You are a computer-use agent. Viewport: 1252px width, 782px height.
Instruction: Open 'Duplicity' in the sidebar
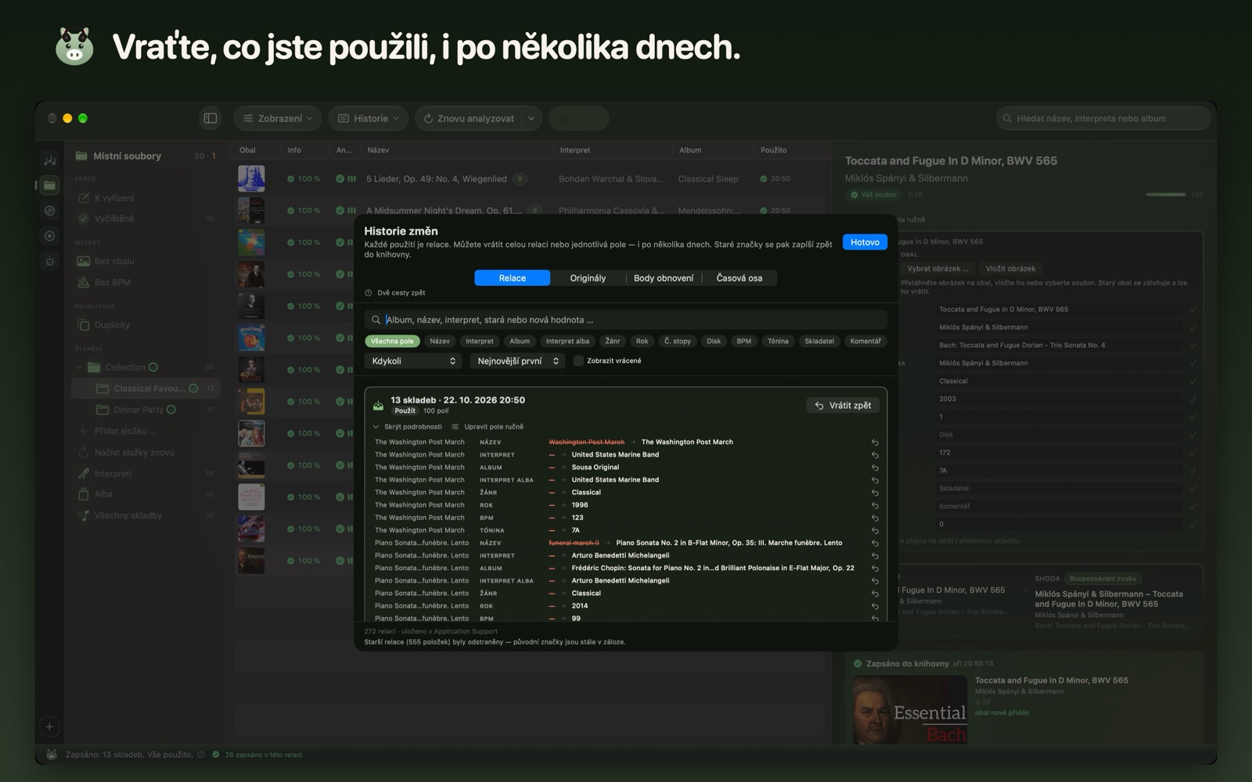[112, 325]
